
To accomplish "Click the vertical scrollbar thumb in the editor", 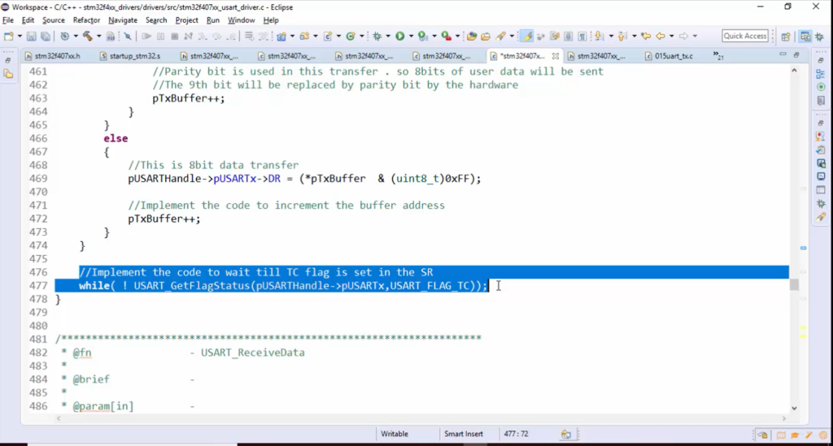I will (x=794, y=284).
